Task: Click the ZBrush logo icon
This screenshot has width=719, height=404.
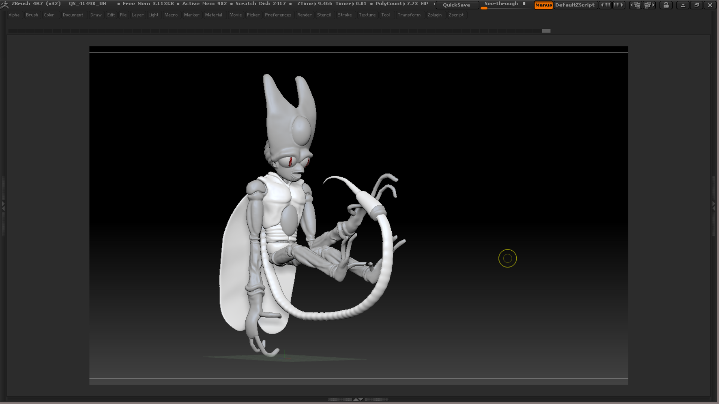Action: coord(4,4)
